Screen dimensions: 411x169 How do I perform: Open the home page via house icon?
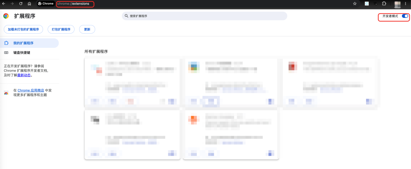point(29,4)
